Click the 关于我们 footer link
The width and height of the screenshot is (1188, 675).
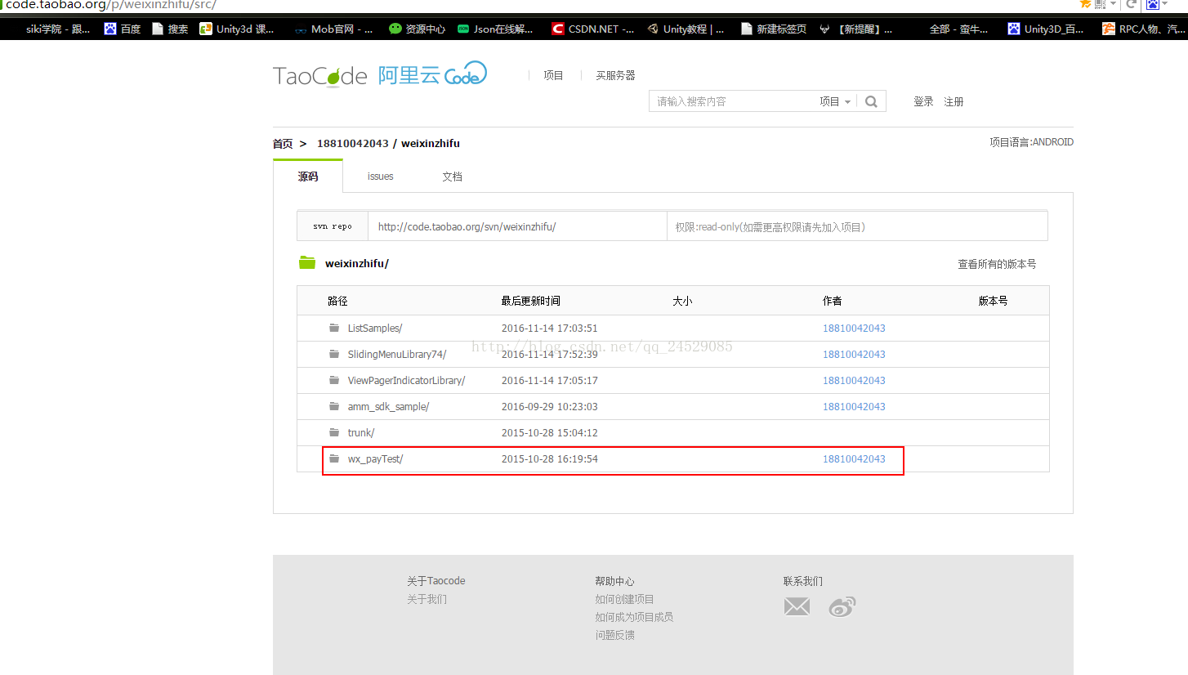[x=427, y=599]
